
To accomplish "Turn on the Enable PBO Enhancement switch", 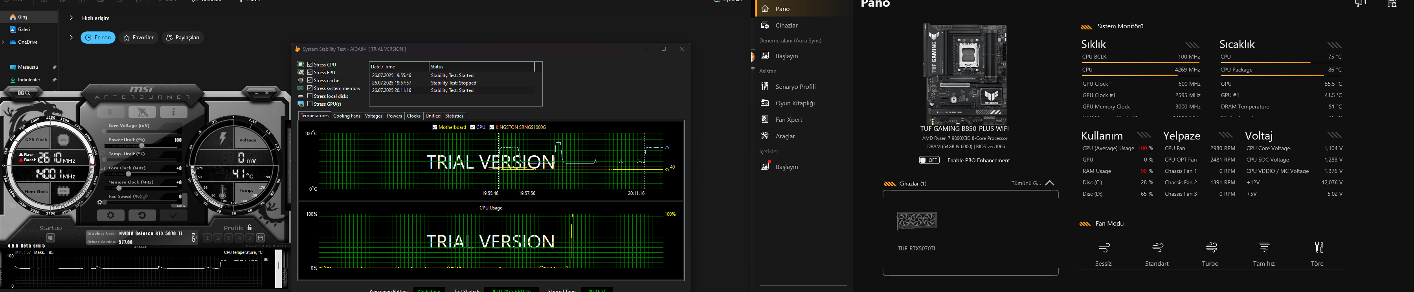I will coord(929,160).
